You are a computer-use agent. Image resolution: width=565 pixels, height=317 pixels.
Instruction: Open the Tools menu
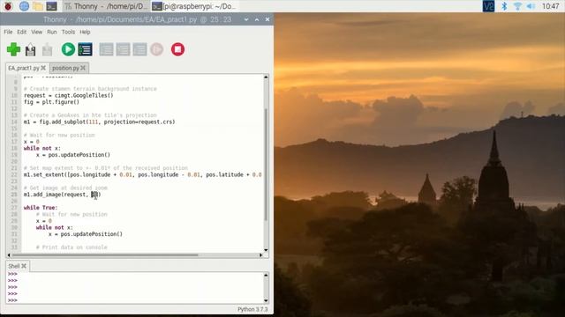point(68,32)
